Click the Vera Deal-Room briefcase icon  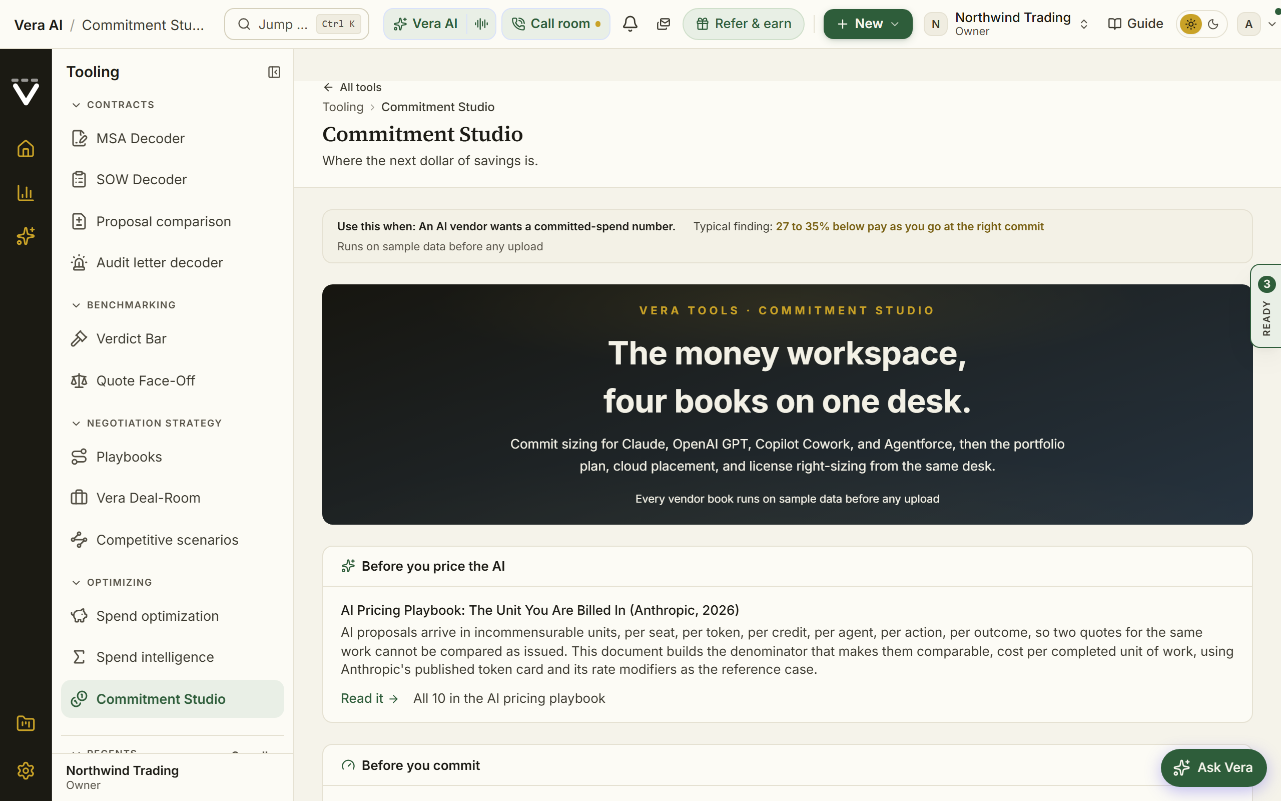coord(79,498)
